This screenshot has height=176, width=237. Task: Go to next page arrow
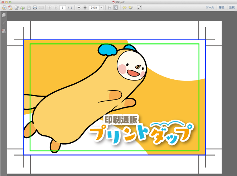55,8
